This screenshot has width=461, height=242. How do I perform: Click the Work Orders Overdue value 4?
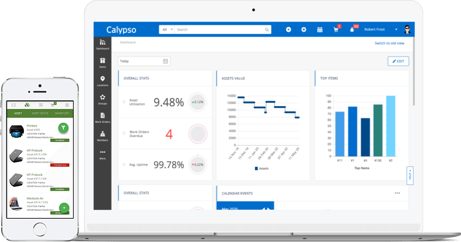coord(169,134)
